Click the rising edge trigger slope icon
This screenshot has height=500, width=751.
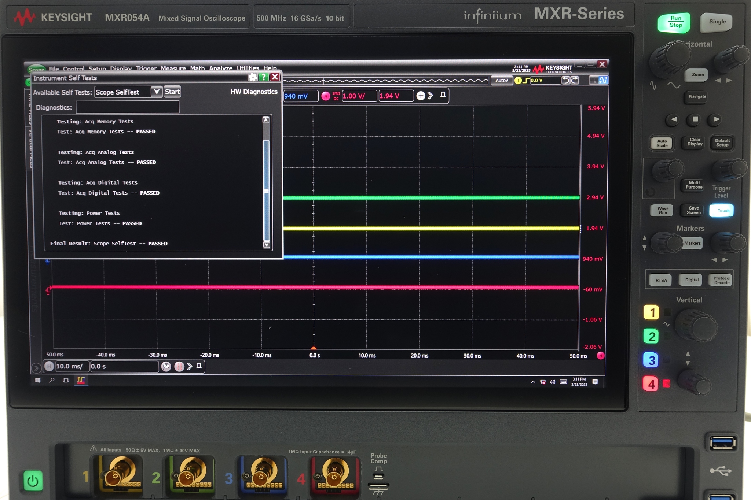coord(526,81)
